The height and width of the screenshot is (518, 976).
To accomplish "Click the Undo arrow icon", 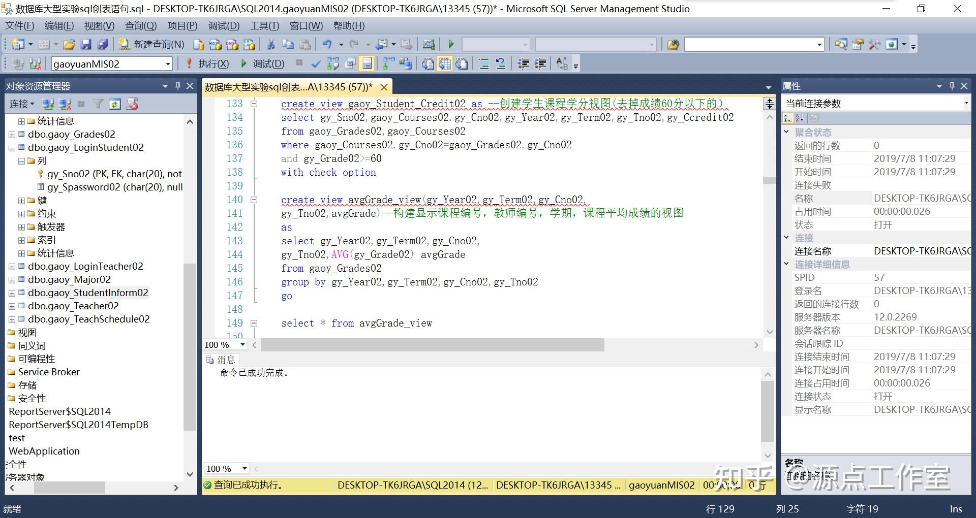I will point(327,45).
